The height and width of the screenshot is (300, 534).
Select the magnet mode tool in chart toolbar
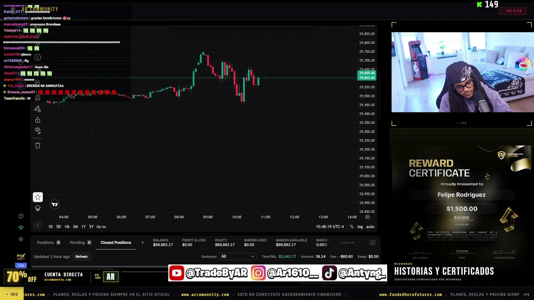click(38, 98)
